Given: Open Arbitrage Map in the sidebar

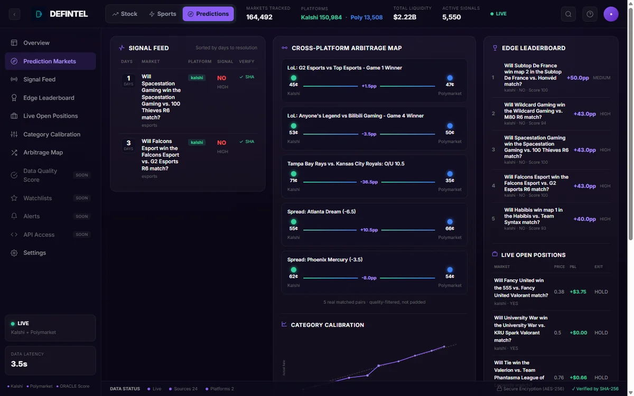Looking at the screenshot, I should [x=50, y=153].
